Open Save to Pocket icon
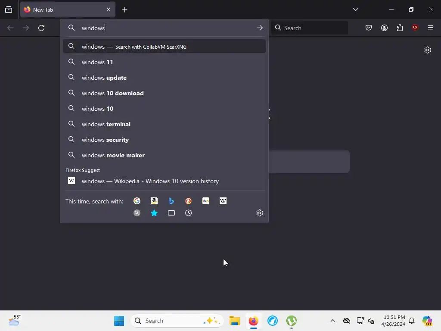Screen dimensions: 441x331 [x=369, y=28]
